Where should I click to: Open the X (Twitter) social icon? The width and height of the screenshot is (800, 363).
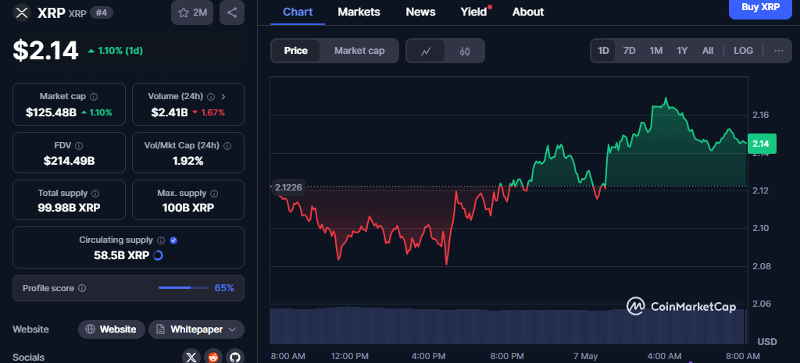(191, 358)
